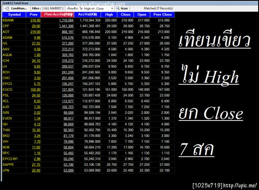The image size is (259, 190).
Task: Select the QH symbol
Action: (5, 124)
